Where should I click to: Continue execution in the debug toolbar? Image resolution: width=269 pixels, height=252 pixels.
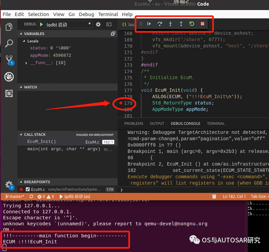click(149, 24)
